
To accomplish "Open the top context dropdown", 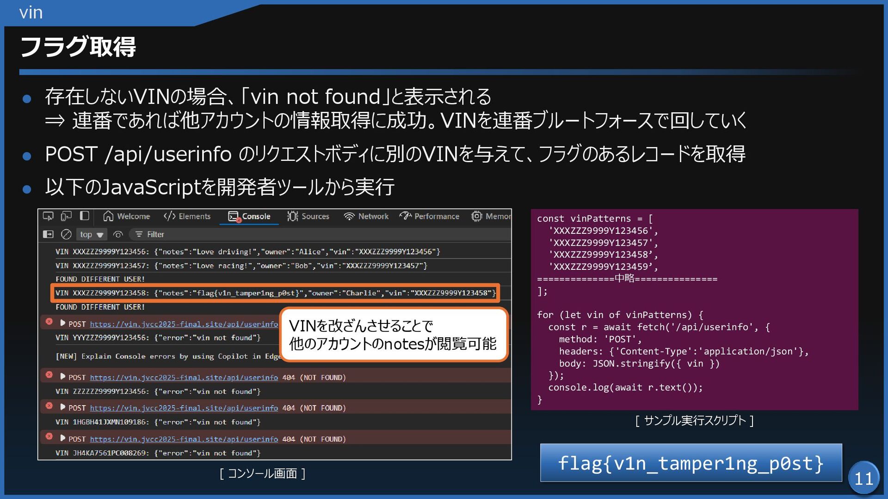I will coord(91,234).
